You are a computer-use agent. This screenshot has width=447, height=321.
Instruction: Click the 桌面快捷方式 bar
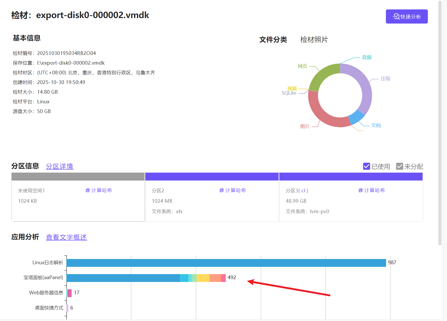tap(67, 308)
